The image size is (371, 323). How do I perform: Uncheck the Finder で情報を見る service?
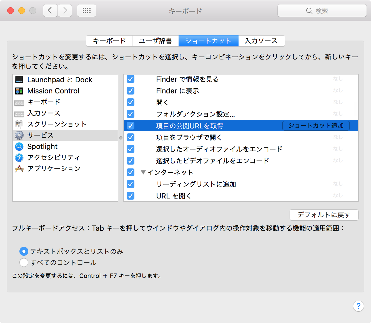point(130,79)
